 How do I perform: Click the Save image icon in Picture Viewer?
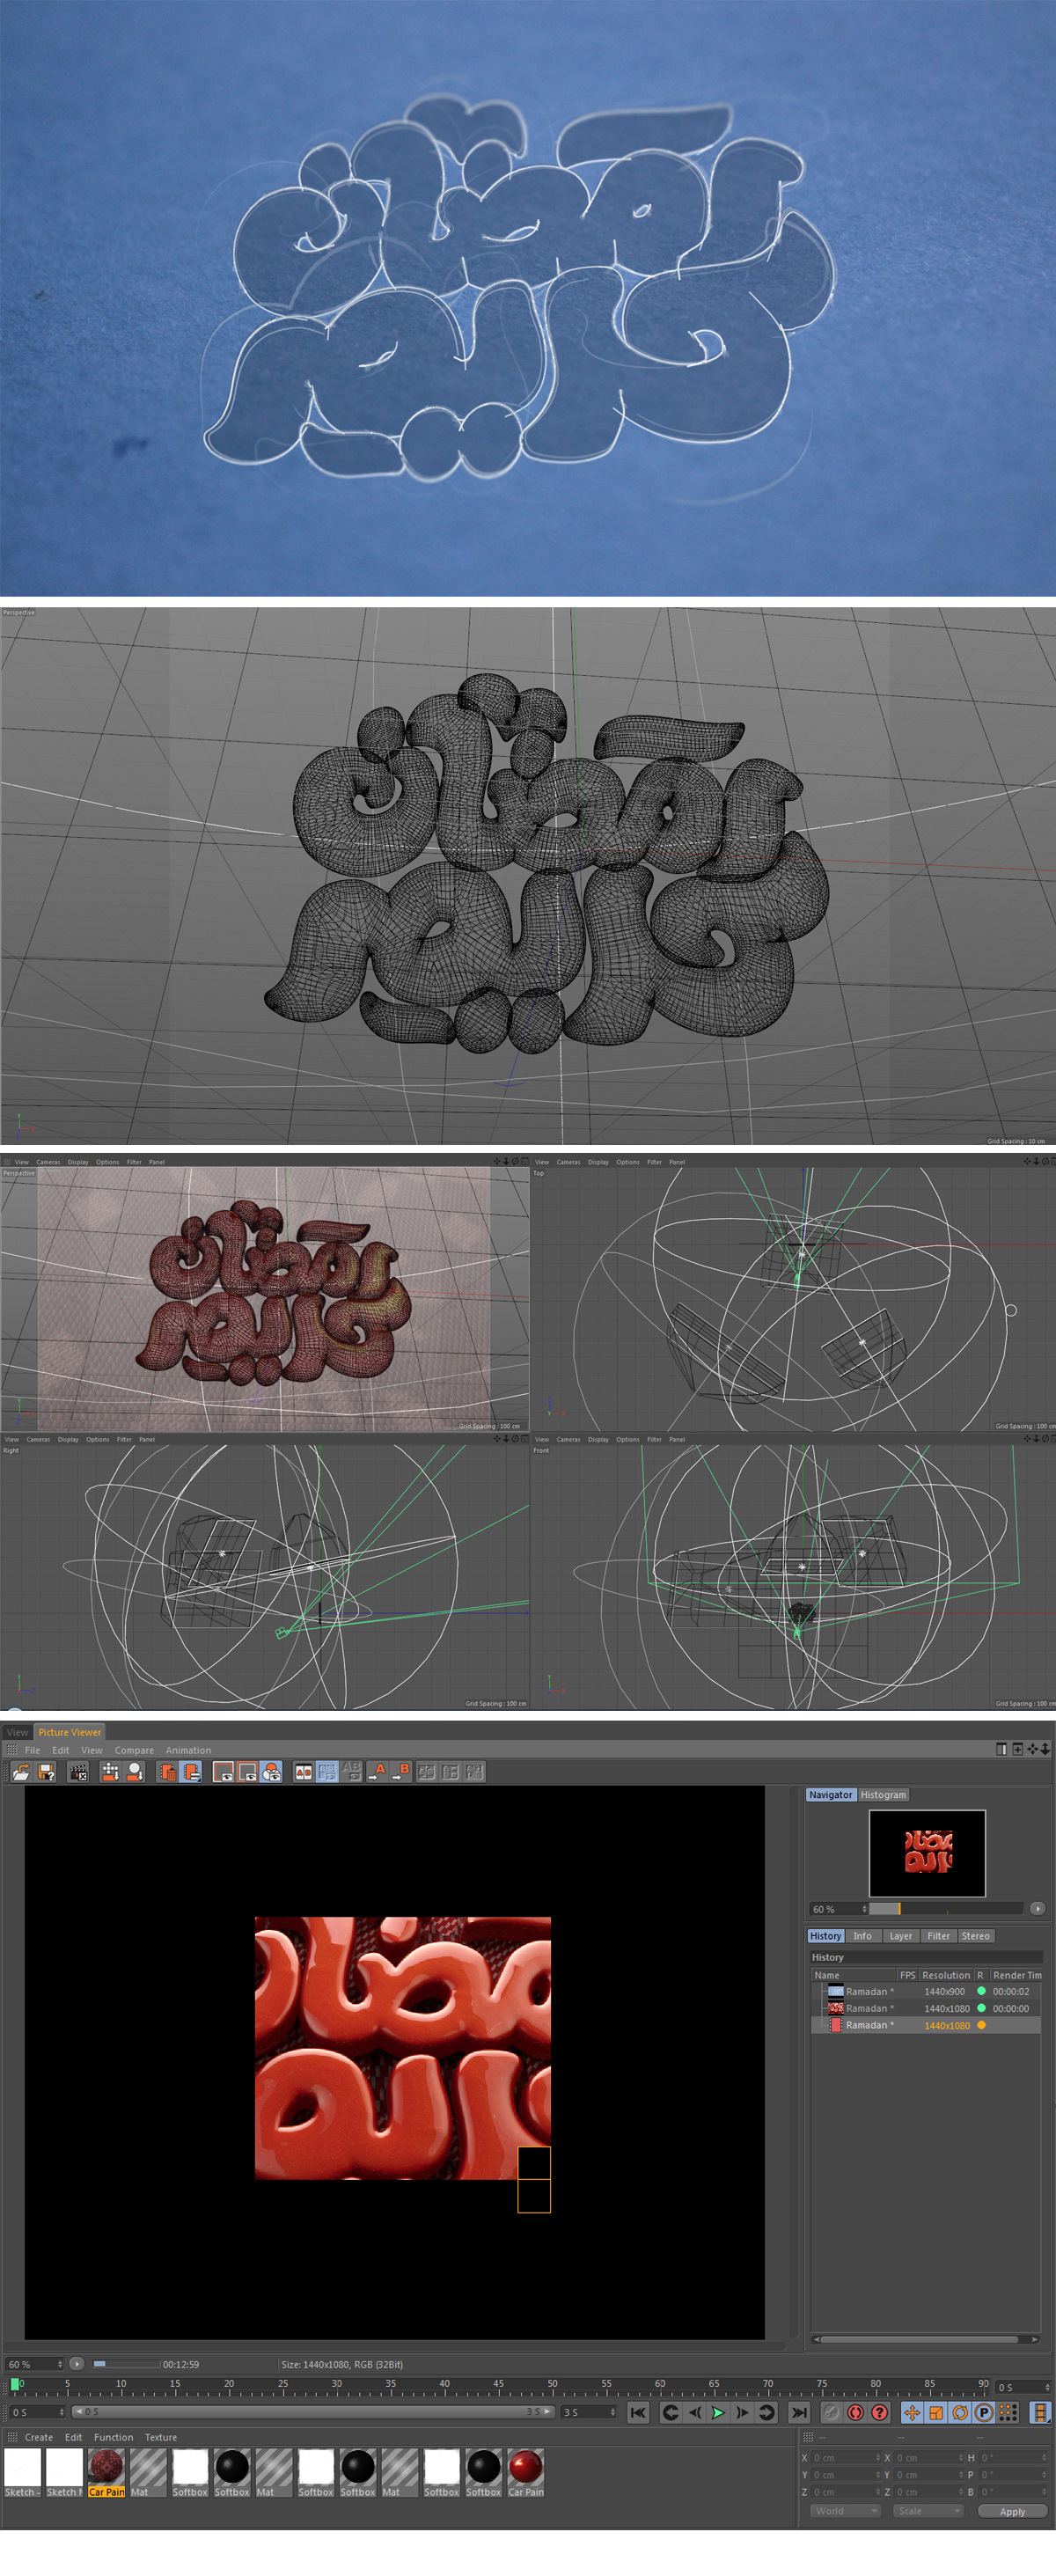click(46, 1771)
